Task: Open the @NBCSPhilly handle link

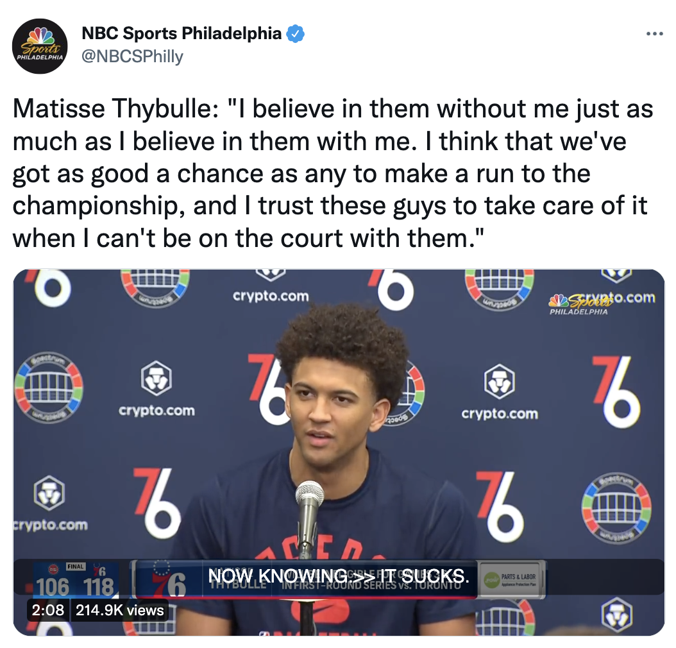Action: (x=132, y=56)
